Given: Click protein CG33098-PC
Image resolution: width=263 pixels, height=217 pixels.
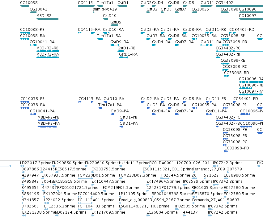Looking at the screenshot, I should [x=235, y=142].
